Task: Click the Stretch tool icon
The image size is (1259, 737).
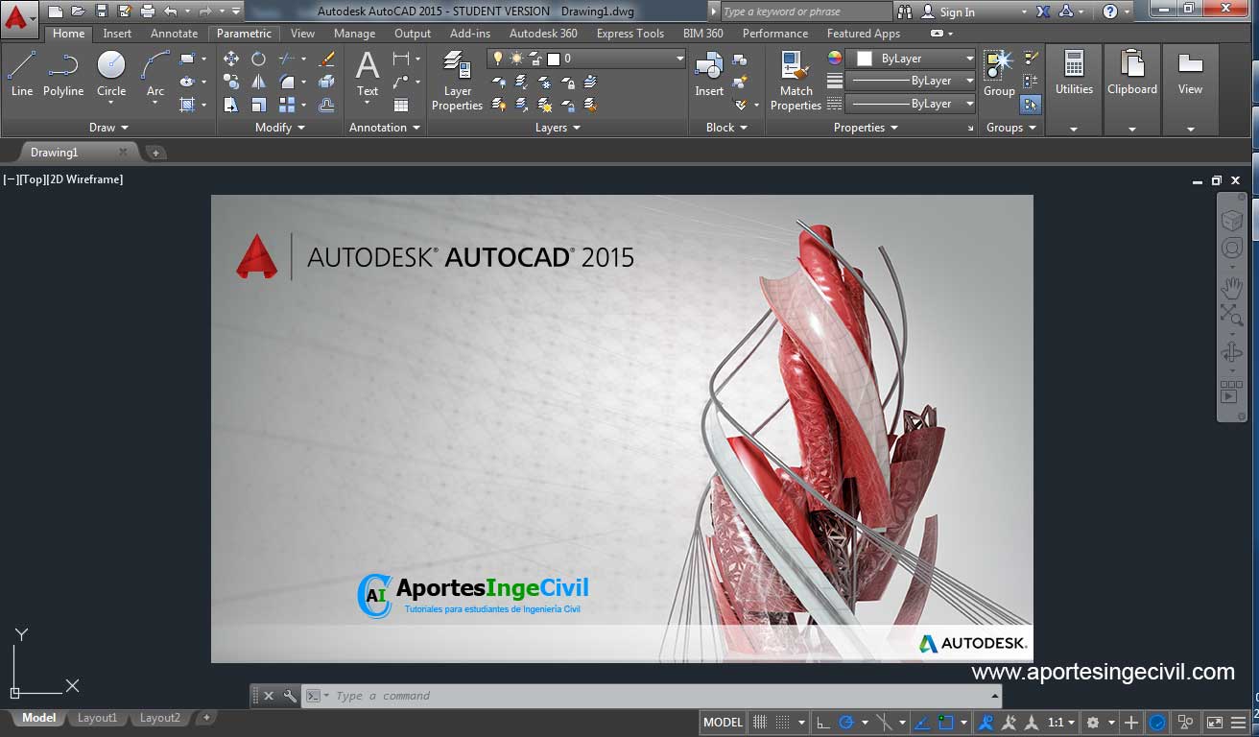Action: coord(231,105)
